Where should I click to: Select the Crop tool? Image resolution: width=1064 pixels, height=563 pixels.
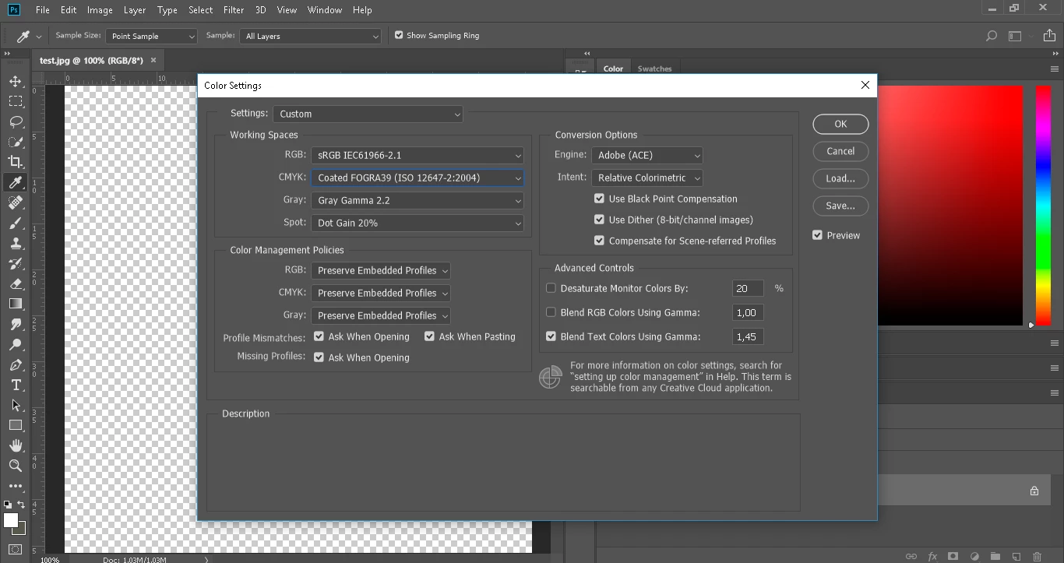(16, 162)
